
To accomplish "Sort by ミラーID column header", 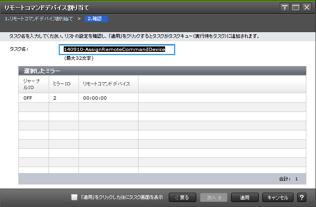I will (63, 84).
